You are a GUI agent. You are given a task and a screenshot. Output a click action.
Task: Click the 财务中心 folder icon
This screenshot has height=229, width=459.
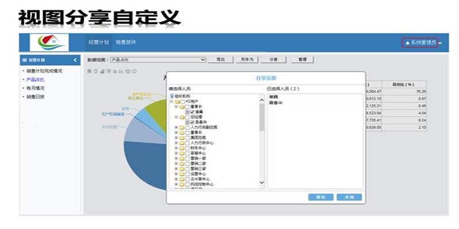tap(182, 148)
